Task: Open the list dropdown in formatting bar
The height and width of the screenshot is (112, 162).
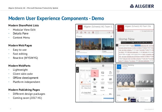Action: (144, 43)
